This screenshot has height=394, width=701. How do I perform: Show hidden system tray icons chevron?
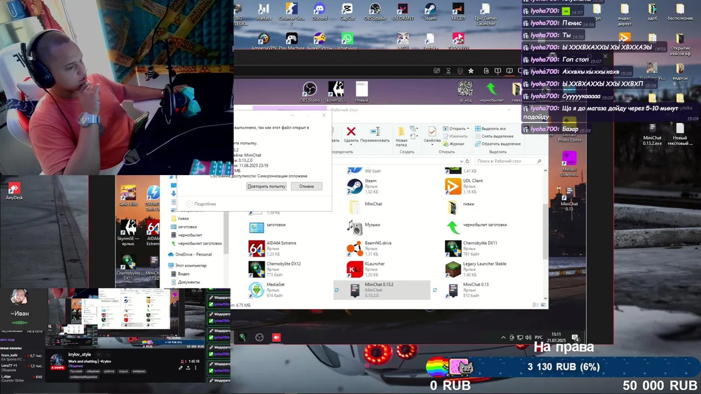tap(503, 338)
